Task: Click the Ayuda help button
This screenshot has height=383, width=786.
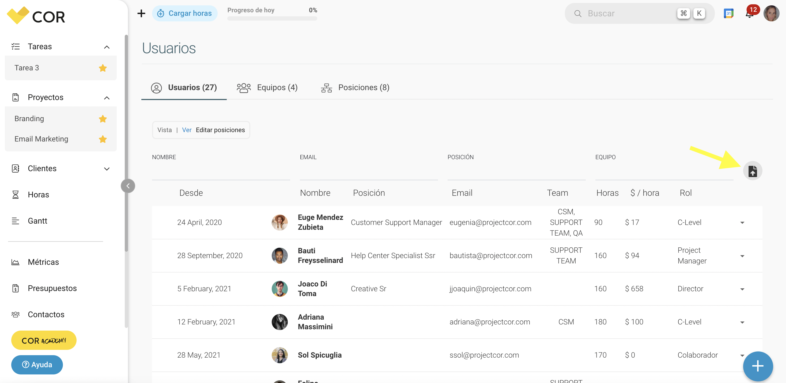Action: [37, 364]
